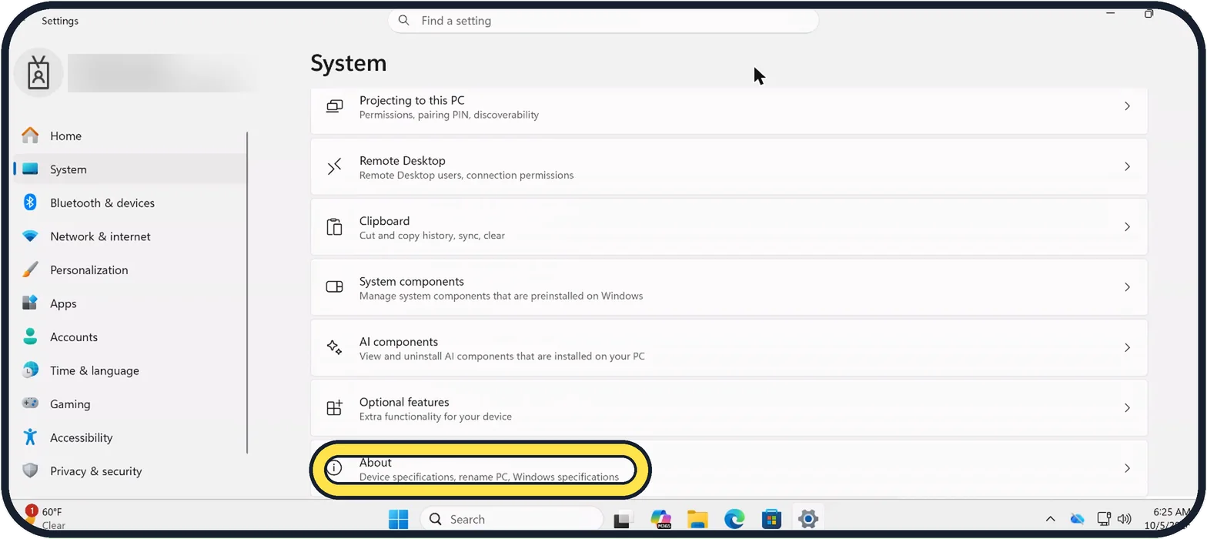Launch Microsoft Edge from taskbar

point(734,520)
